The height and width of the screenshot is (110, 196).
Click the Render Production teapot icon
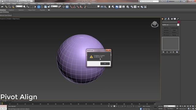click(138, 7)
